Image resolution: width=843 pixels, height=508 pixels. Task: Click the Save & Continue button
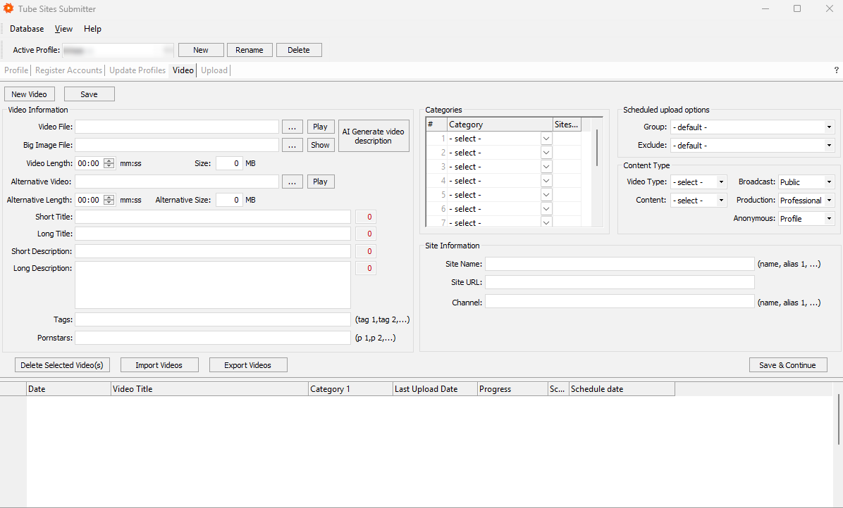(787, 364)
